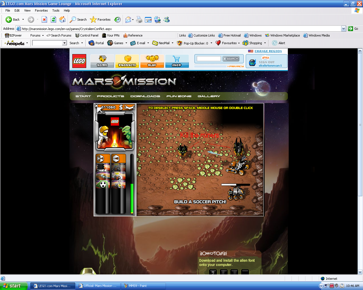363x290 pixels.
Task: Click the Mail envelope toolbar icon
Action: 128,20
